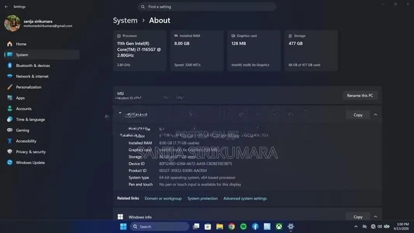
Task: Open Domain or workgroup link
Action: click(x=163, y=198)
